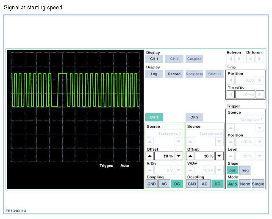This screenshot has height=219, width=272.
Task: Click Trigger Level up arrow
Action: coord(232,156)
